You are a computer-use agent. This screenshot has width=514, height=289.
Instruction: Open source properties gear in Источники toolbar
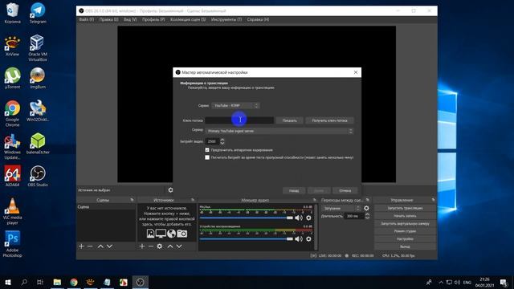tap(160, 246)
